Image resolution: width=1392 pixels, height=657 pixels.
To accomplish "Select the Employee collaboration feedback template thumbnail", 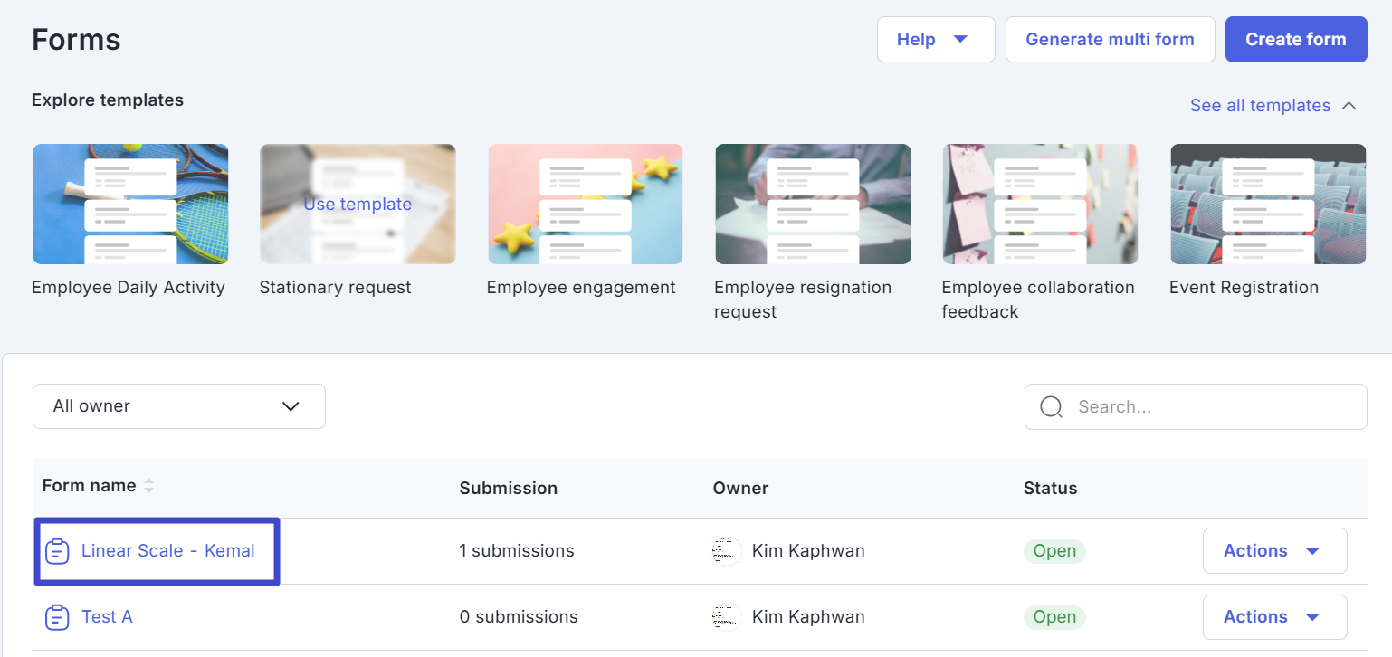I will pyautogui.click(x=1041, y=205).
